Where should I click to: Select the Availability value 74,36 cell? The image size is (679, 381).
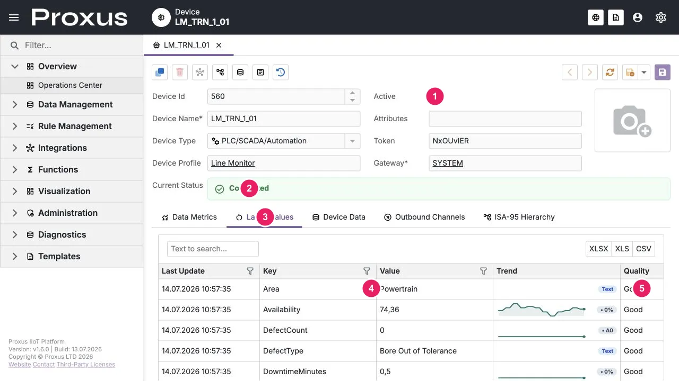[x=434, y=310]
